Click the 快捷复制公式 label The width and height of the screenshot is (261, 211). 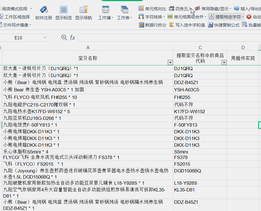227,25
